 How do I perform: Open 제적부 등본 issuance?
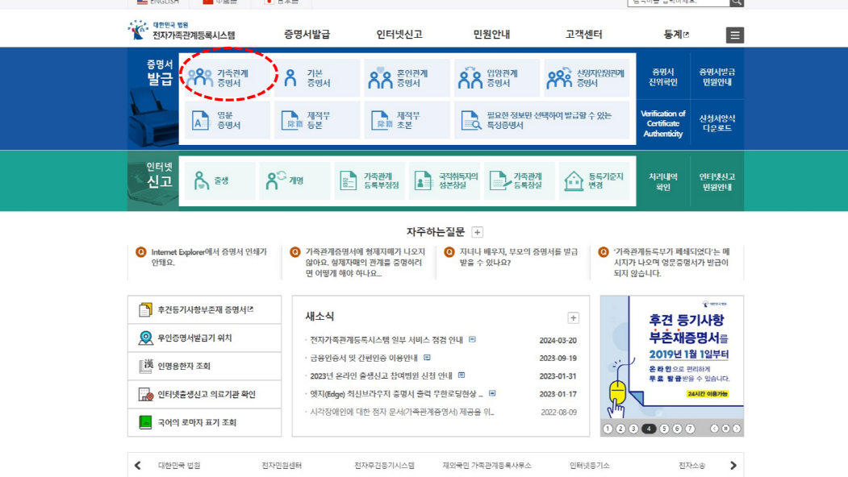[317, 120]
